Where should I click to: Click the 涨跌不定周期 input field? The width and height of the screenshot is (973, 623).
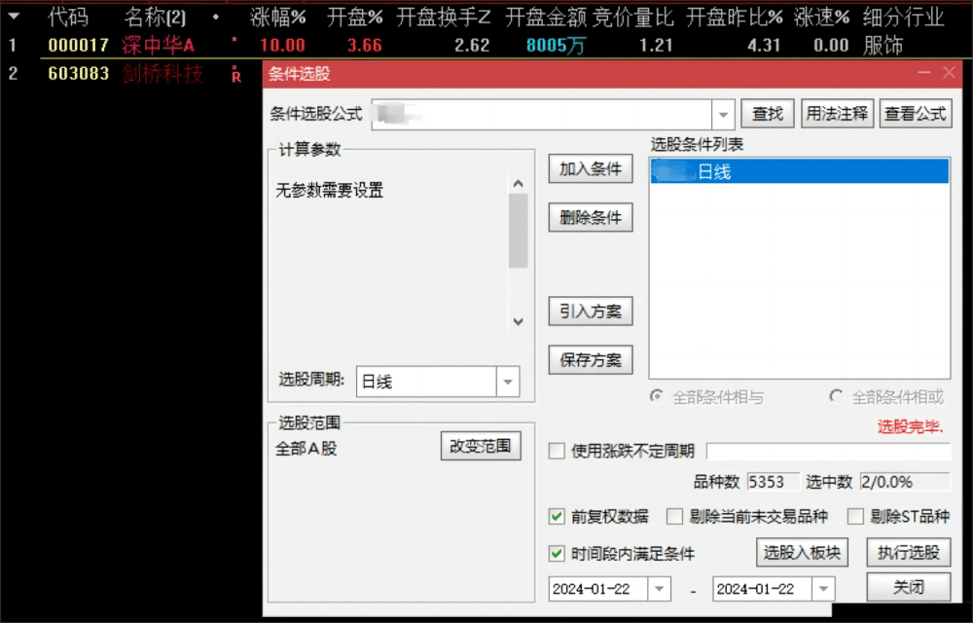tap(828, 452)
